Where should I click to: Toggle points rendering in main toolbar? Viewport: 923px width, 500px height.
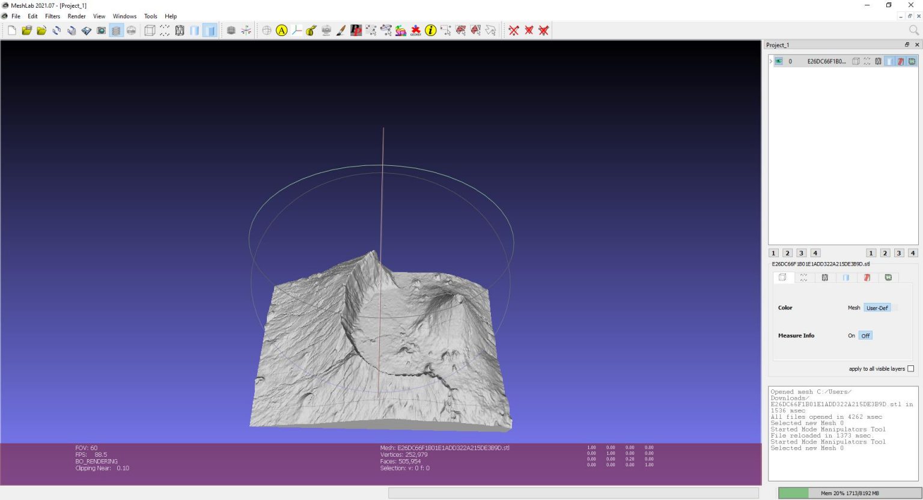[165, 30]
